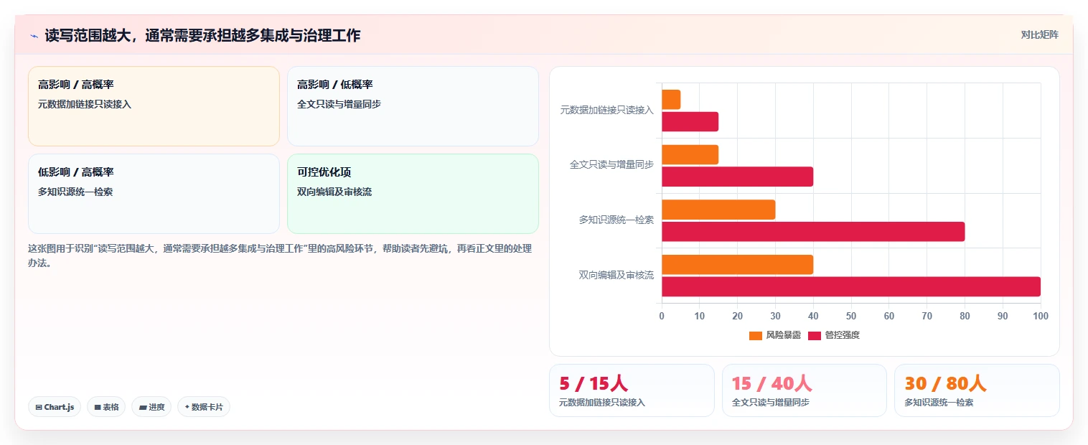Click the title 读写范围越大 heading text

point(202,35)
